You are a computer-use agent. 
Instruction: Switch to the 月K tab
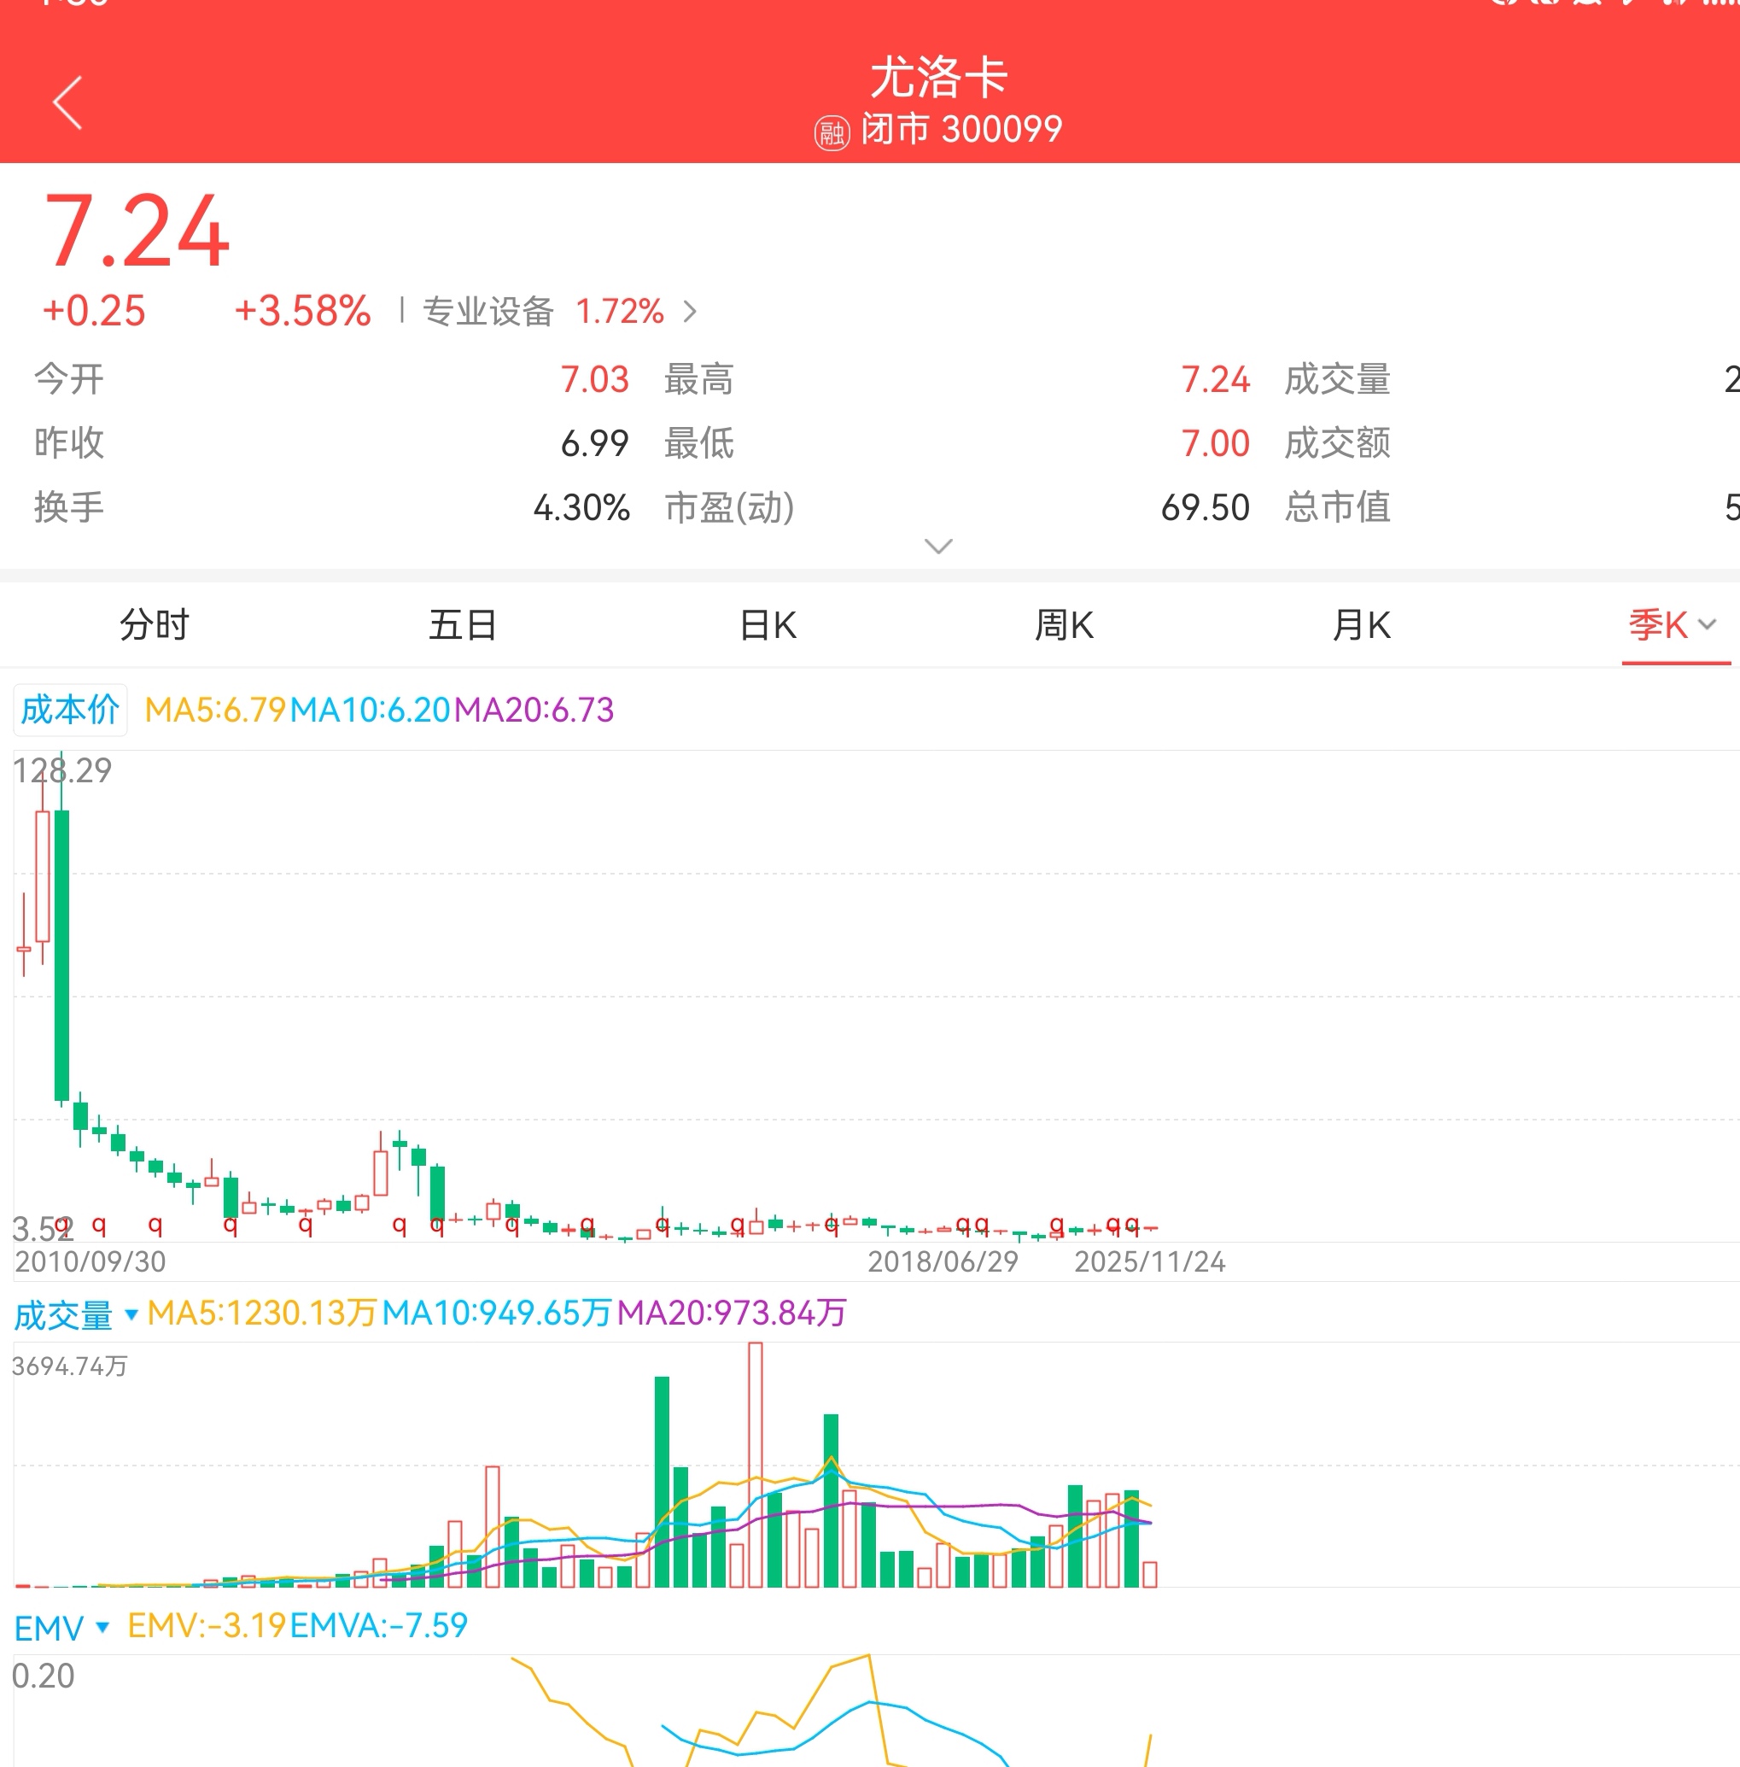[1361, 625]
